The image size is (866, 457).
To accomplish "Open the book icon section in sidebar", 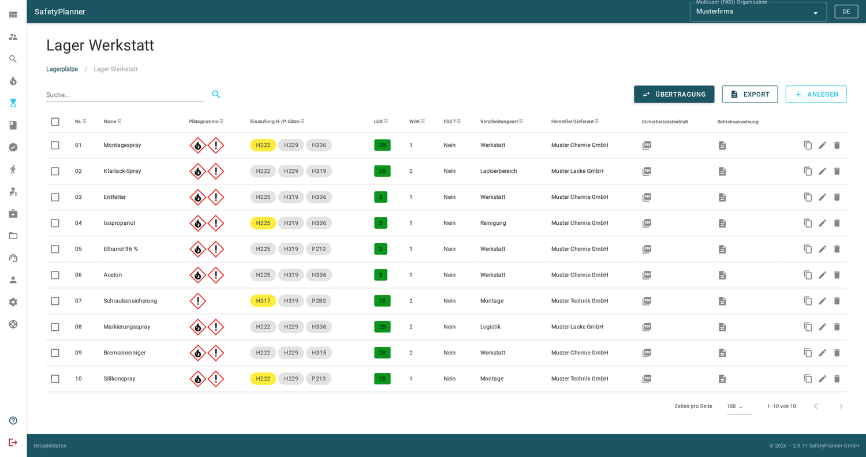I will (x=13, y=125).
